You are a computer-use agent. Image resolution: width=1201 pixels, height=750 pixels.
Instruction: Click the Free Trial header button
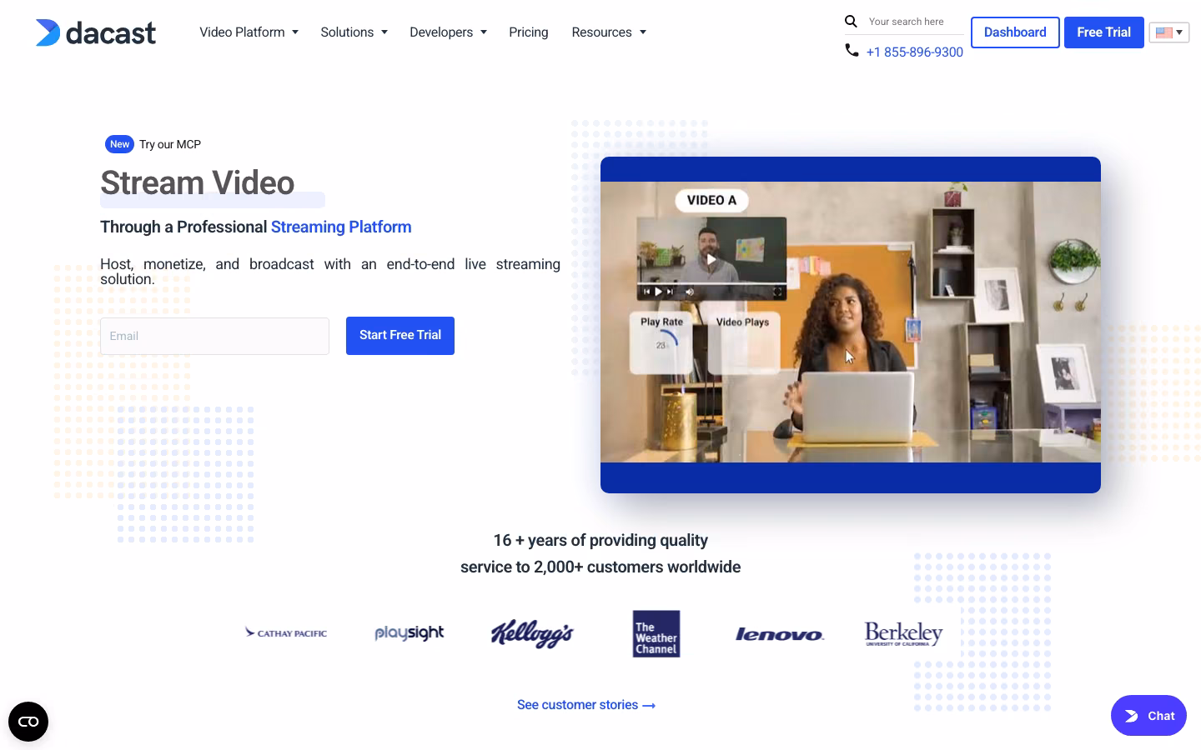1103,32
